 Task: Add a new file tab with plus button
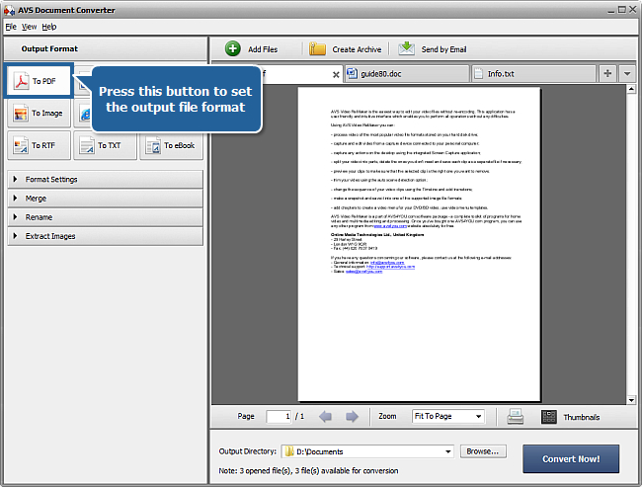[x=607, y=74]
